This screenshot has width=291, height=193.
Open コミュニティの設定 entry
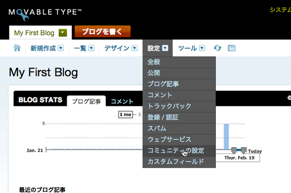[179, 151]
